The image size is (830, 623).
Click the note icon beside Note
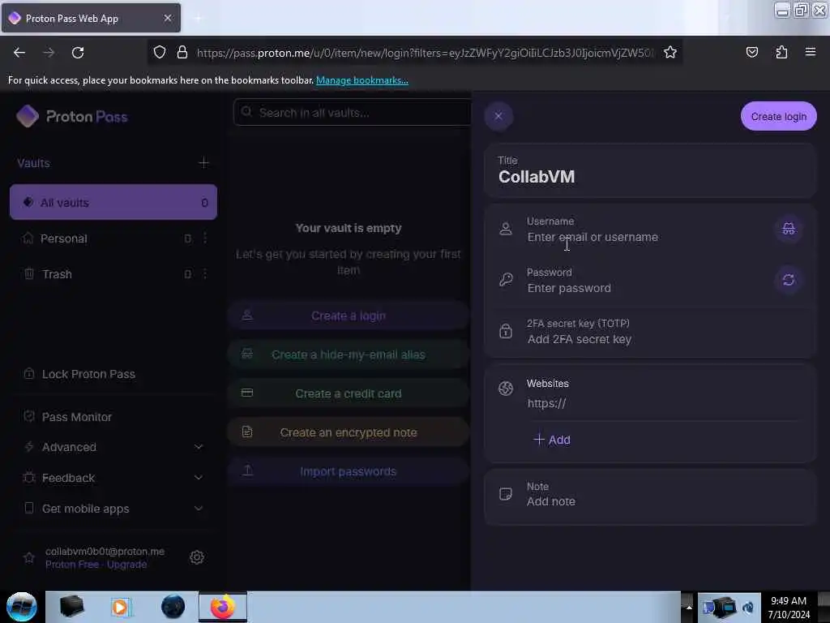coord(506,494)
